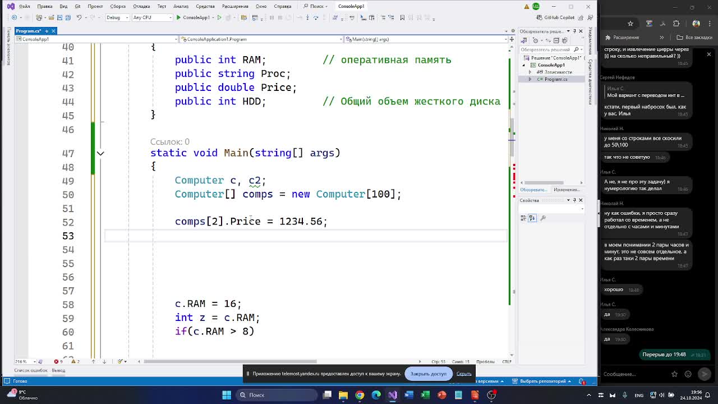
Task: Open the Файл menu
Action: 24,6
